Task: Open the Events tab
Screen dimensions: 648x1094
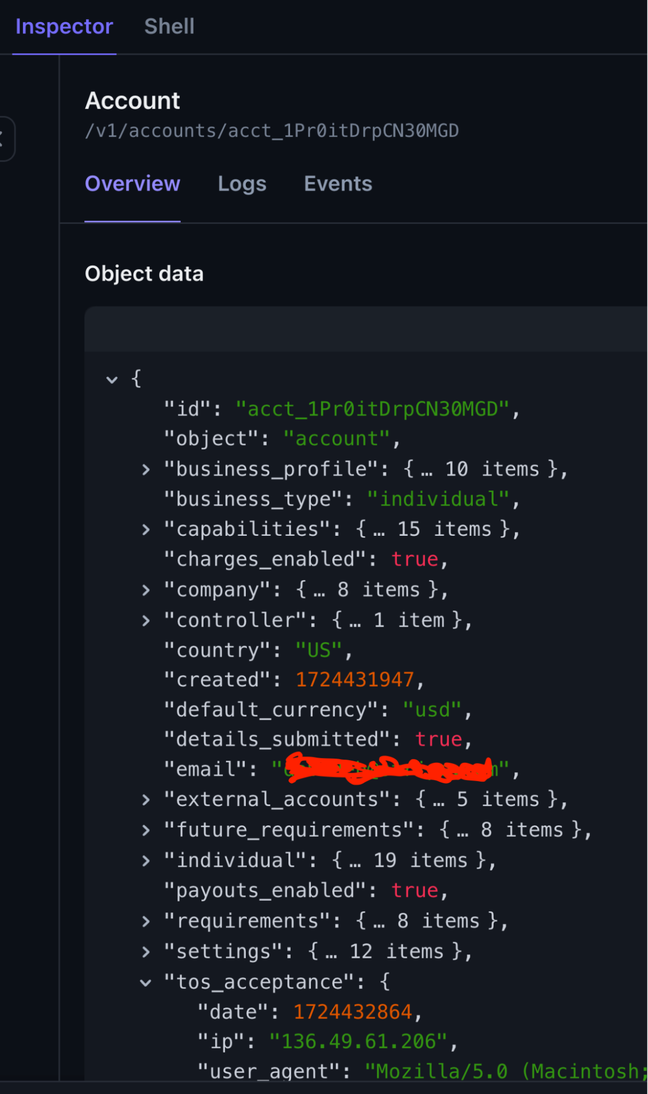Action: [338, 184]
